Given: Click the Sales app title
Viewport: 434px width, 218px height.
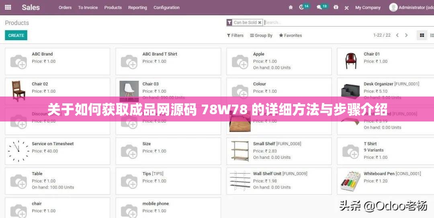Looking at the screenshot, I should coord(31,8).
